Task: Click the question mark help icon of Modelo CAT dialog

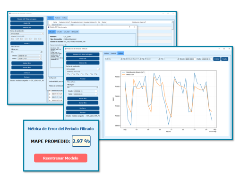Action: click(x=129, y=27)
